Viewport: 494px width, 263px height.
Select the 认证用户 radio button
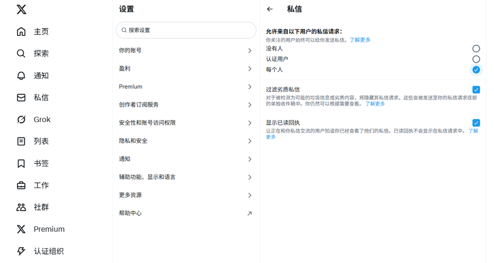tap(476, 59)
